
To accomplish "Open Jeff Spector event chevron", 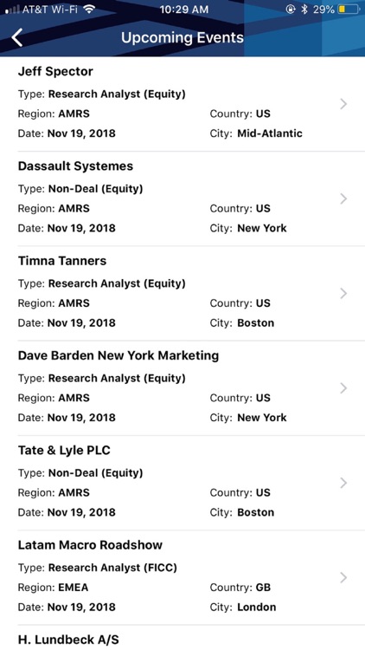I will (x=343, y=104).
